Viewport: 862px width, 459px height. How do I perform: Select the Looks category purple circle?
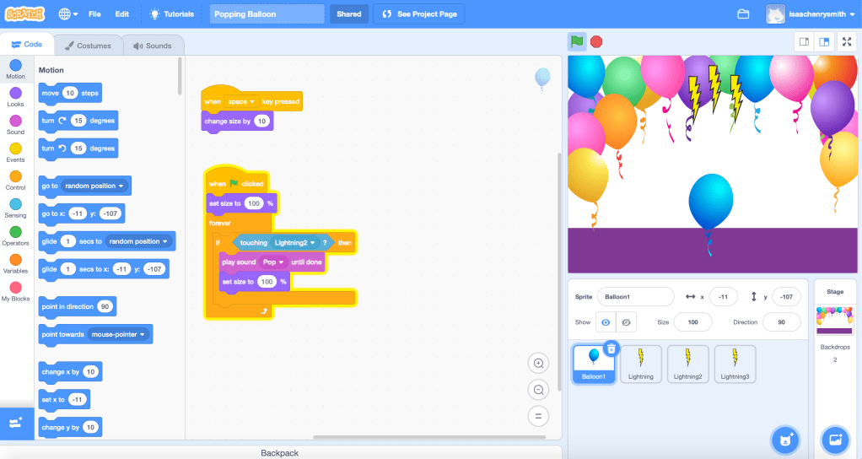[x=15, y=94]
